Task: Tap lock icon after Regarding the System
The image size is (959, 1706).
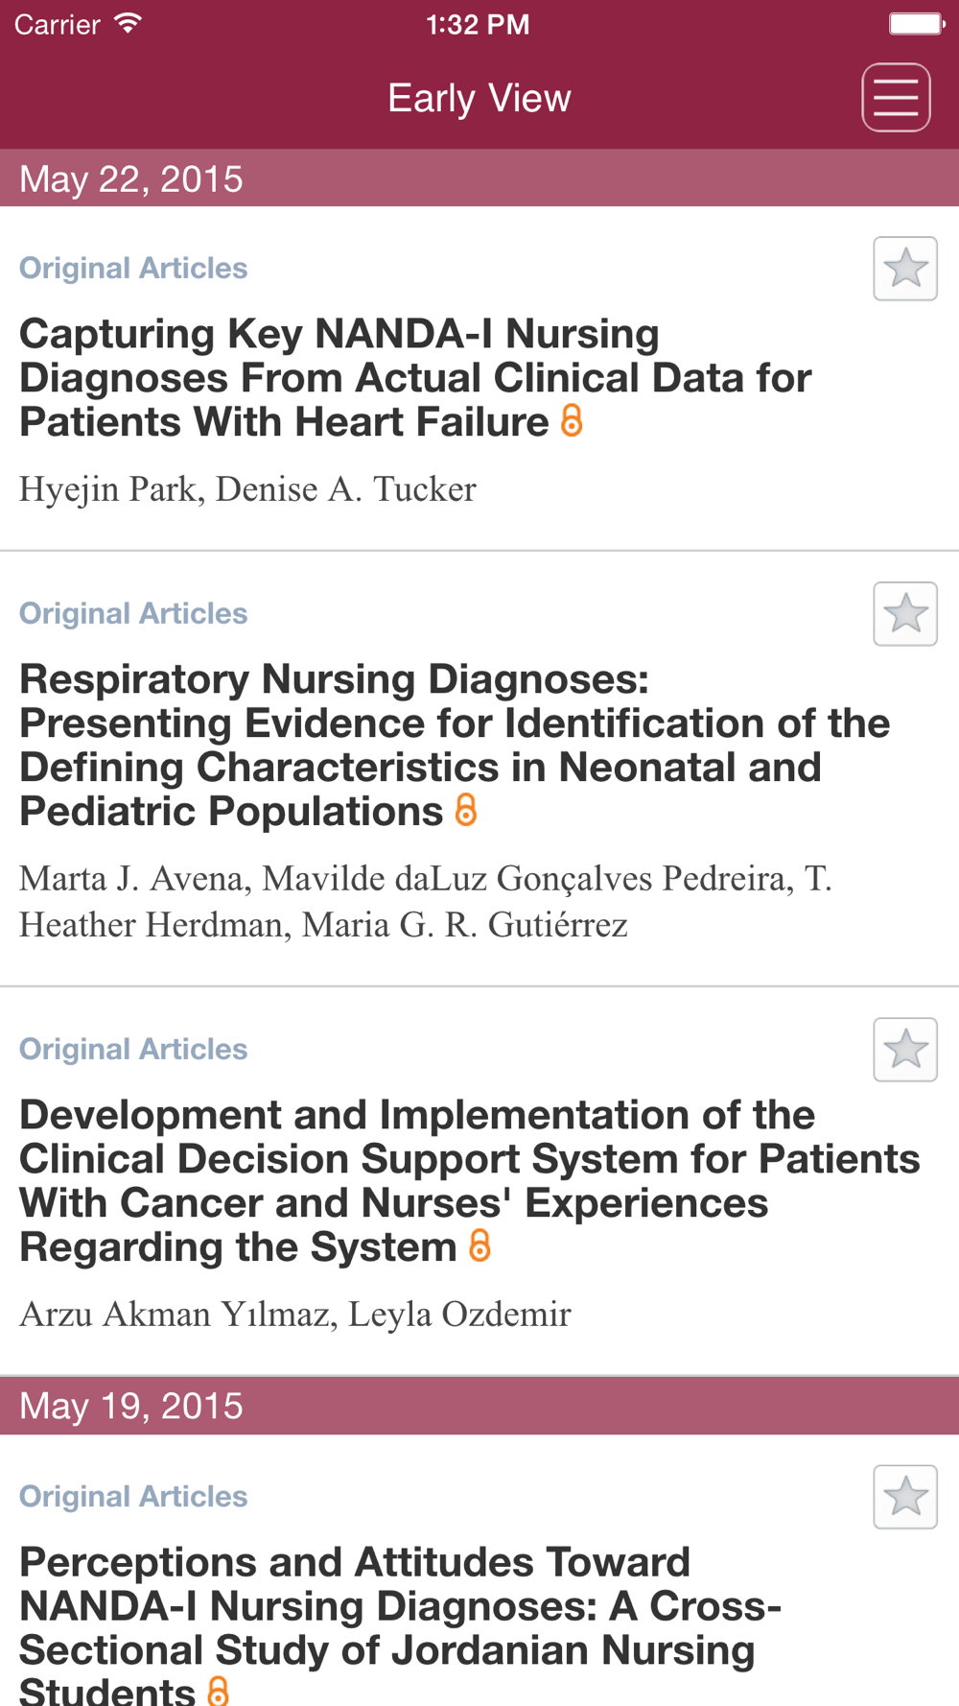Action: point(479,1245)
